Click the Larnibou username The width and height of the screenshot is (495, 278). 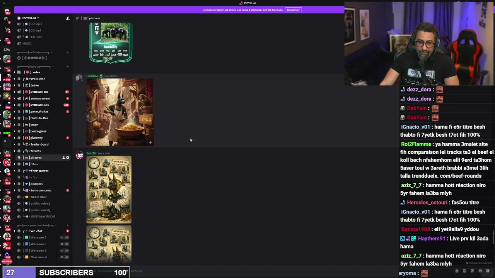point(92,76)
